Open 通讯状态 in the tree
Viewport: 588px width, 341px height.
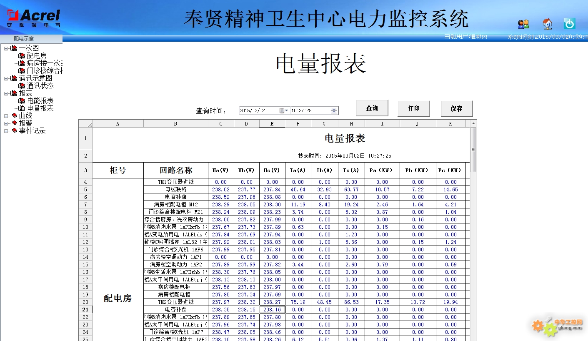tap(40, 85)
